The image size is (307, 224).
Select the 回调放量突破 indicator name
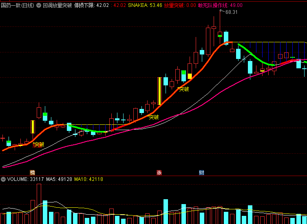coord(57,5)
